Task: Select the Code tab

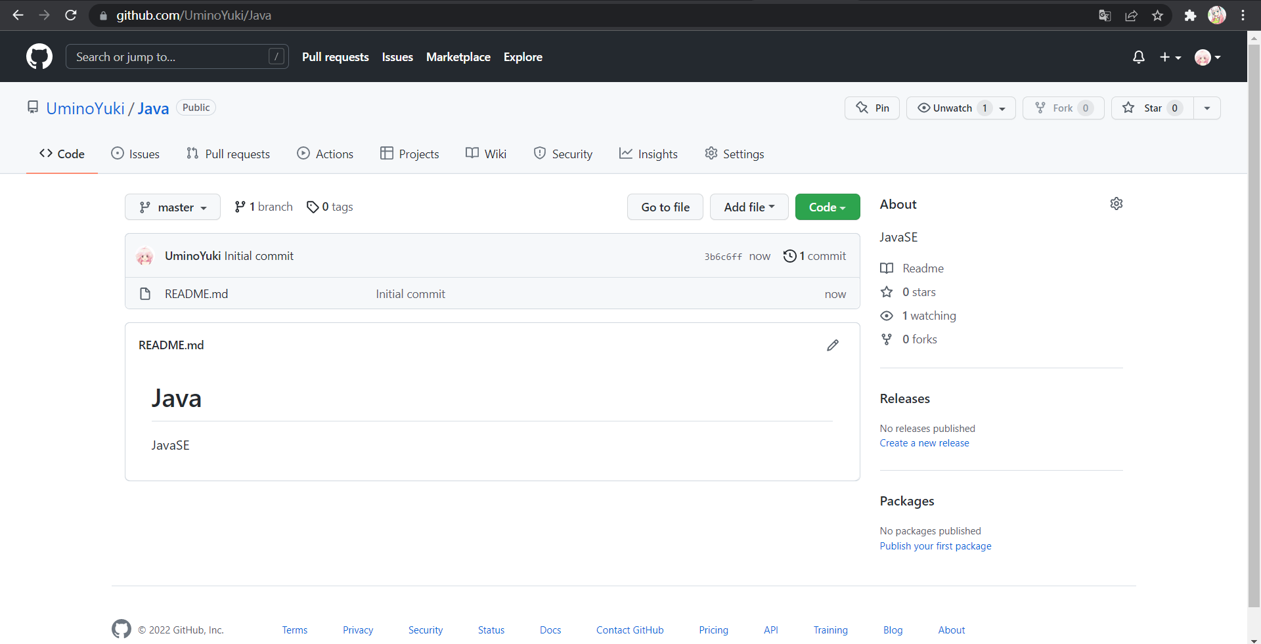Action: coord(62,154)
